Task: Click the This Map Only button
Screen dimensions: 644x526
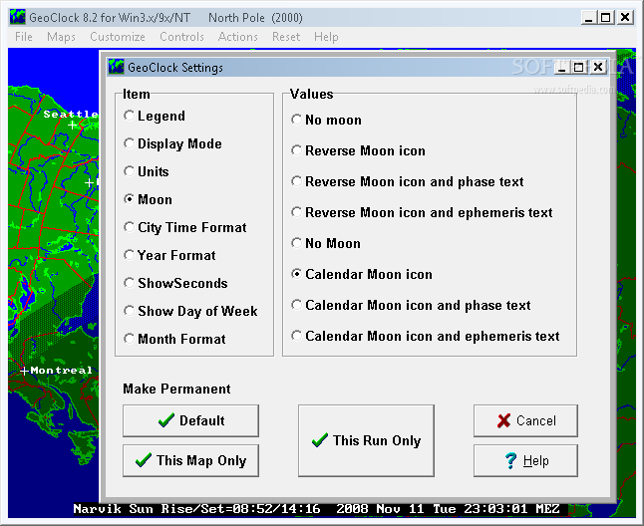Action: tap(190, 460)
